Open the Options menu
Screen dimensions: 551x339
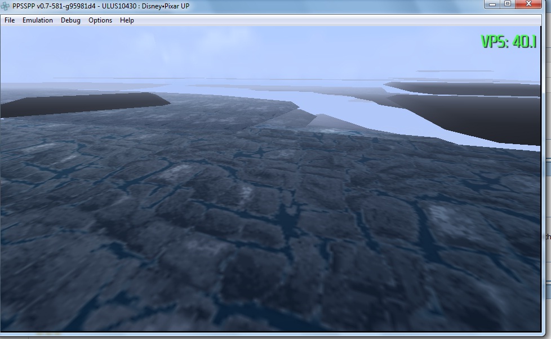(100, 20)
